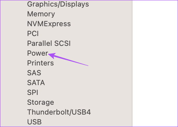The width and height of the screenshot is (178, 127).
Task: Select the USB entry
Action: click(34, 122)
